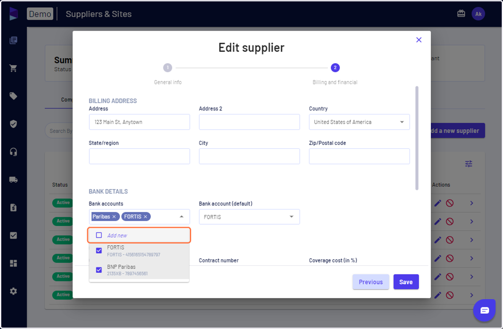Select step 2 Billing and financial
503x329 pixels.
click(335, 67)
